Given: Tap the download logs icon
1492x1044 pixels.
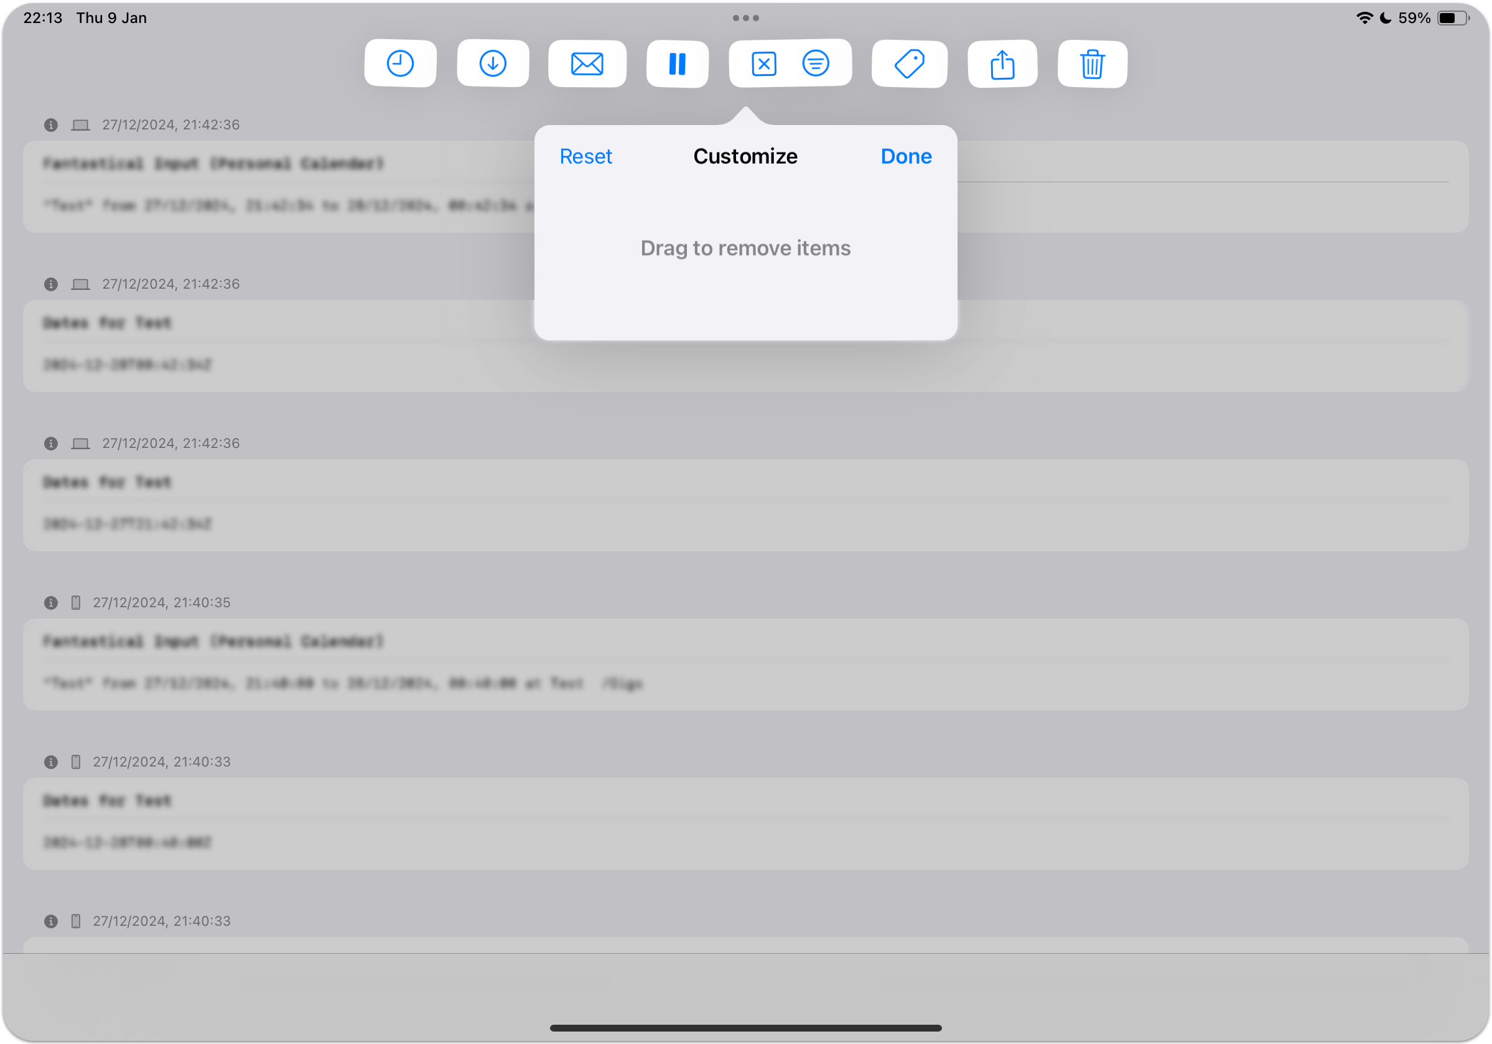Looking at the screenshot, I should [x=493, y=63].
